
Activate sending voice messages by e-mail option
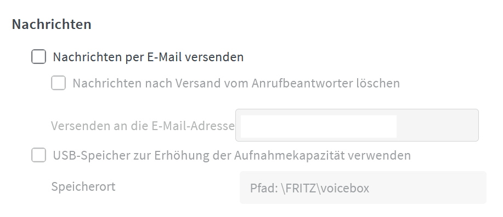click(x=38, y=57)
